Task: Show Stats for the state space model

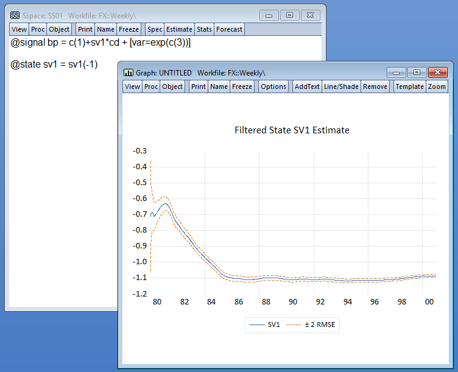Action: click(x=204, y=29)
